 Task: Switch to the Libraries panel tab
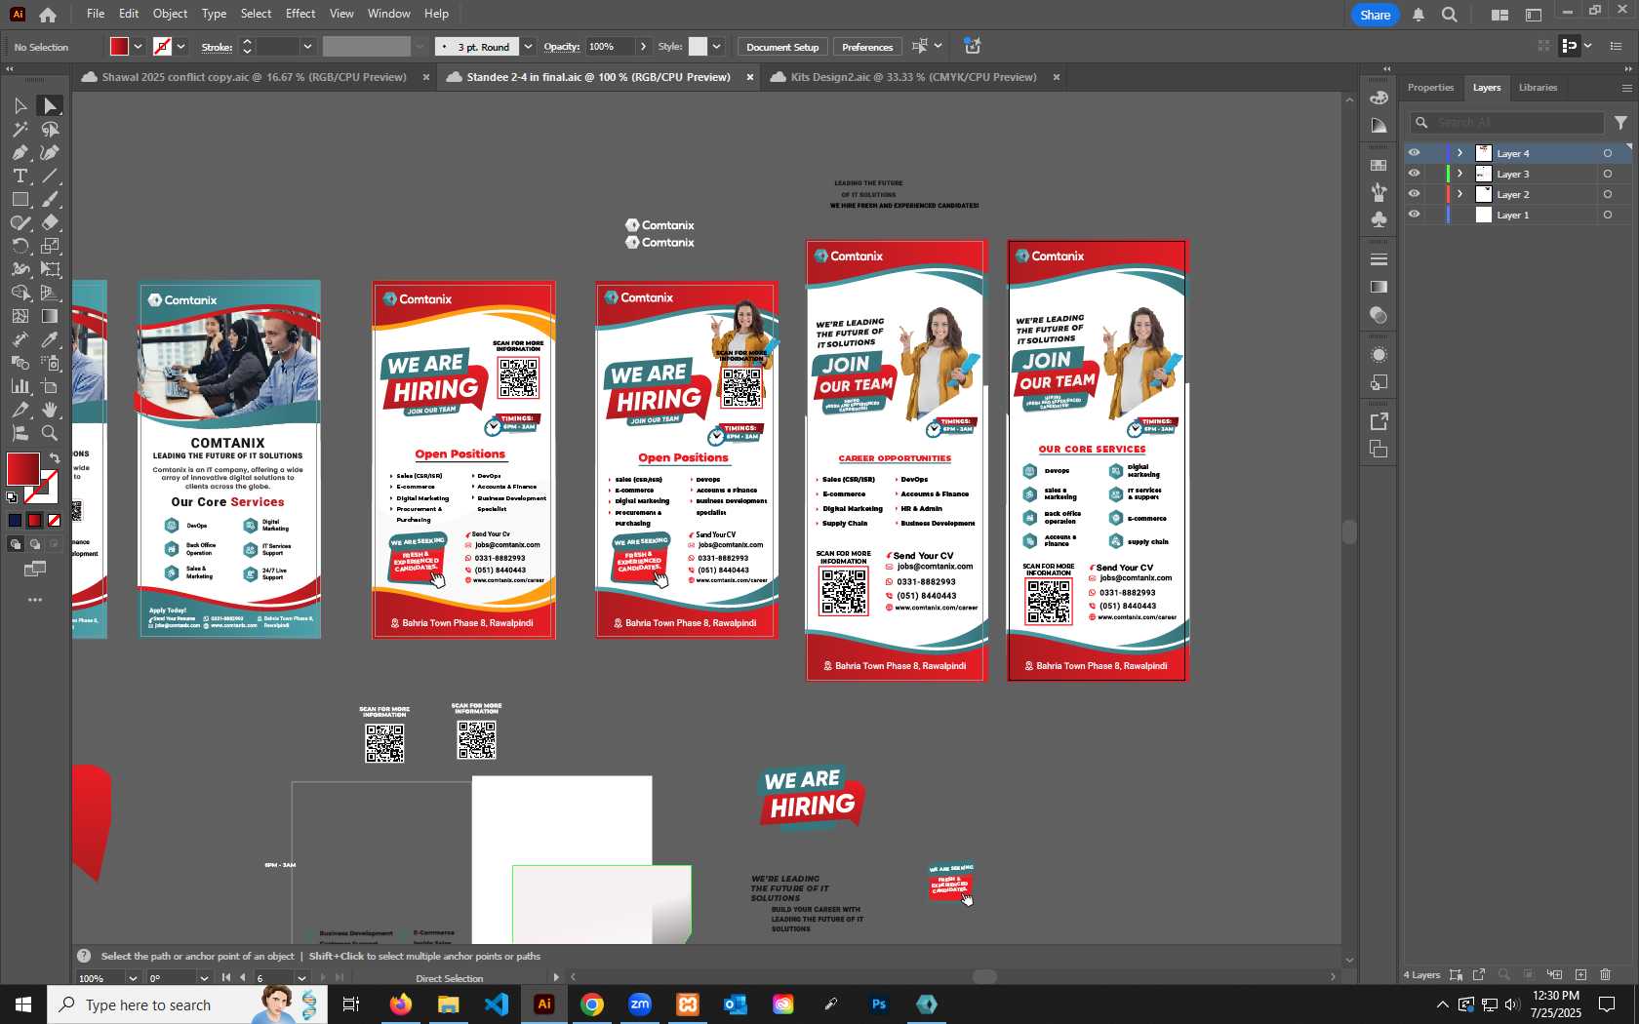coord(1538,88)
